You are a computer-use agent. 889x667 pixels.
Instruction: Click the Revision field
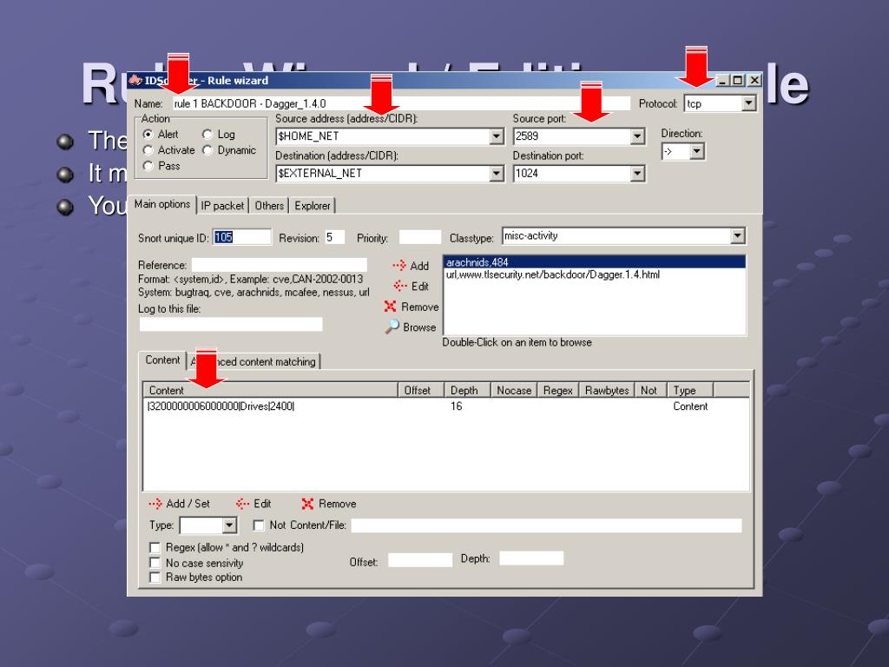334,237
